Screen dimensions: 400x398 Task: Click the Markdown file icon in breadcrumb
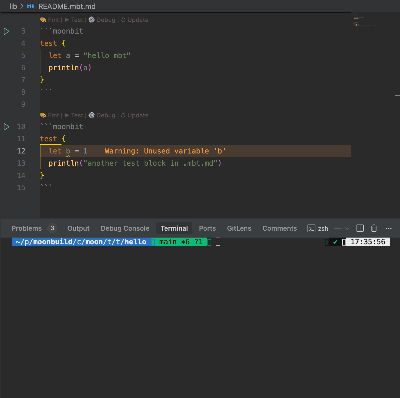[x=31, y=6]
